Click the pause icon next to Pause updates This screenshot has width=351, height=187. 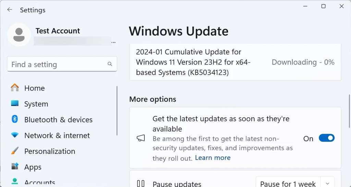coord(141,184)
